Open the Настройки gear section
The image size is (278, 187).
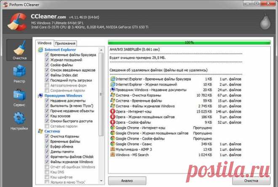(19, 121)
